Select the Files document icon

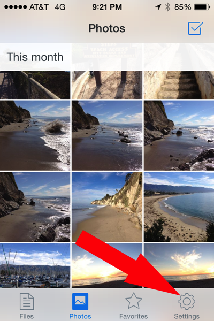coord(27,301)
